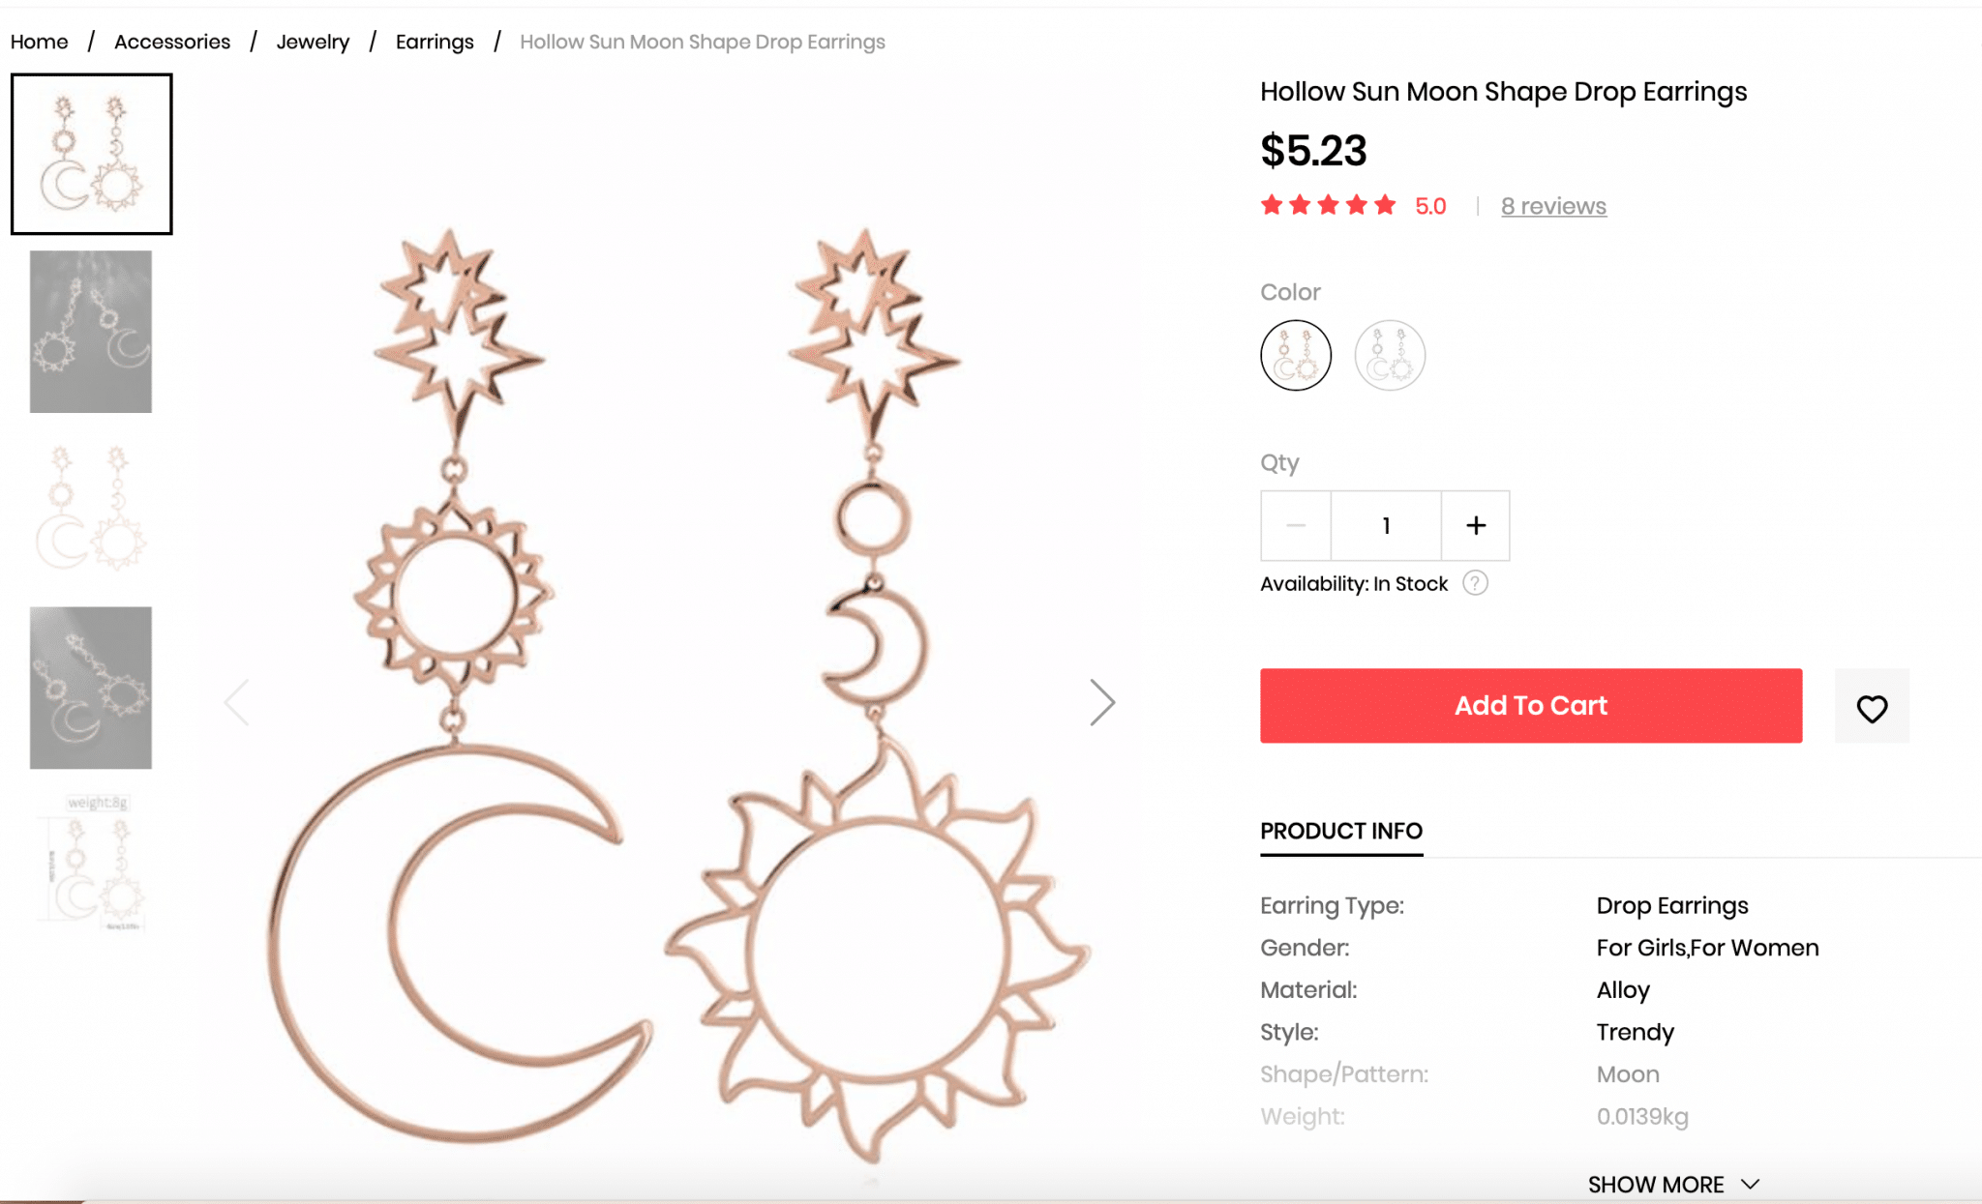Select the rose gold color swatch
1982x1204 pixels.
pyautogui.click(x=1296, y=355)
